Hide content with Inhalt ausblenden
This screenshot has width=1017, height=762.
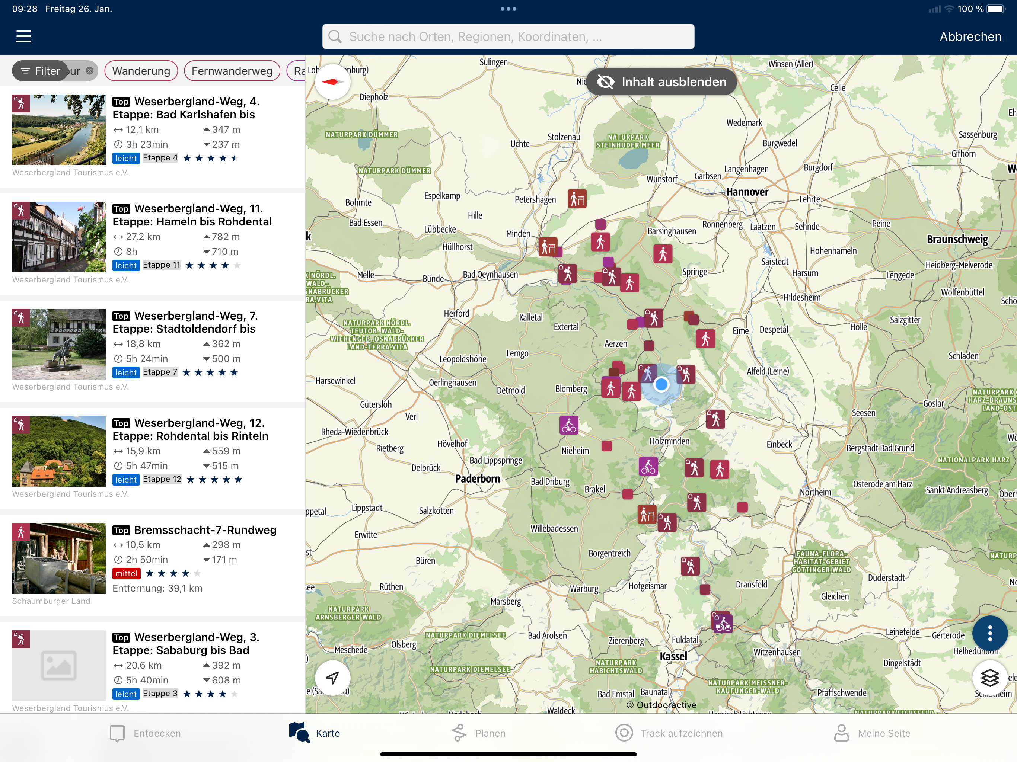661,82
